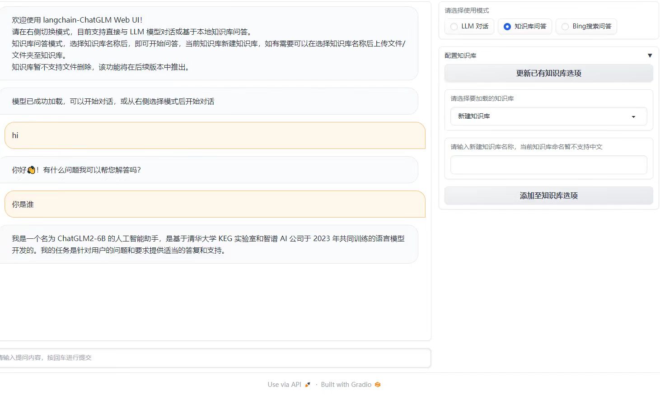Image resolution: width=660 pixels, height=395 pixels.
Task: Click the 欢迎使用 langchain-ChatGLM Web UI welcome text
Action: (x=77, y=20)
